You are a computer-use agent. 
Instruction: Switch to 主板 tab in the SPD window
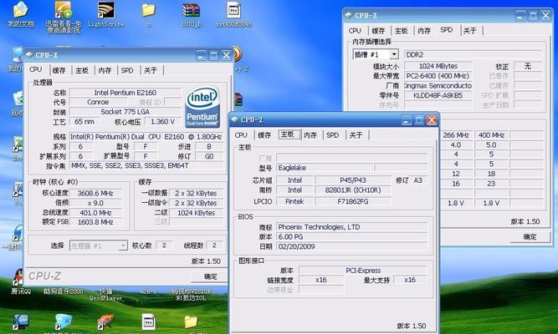tap(401, 31)
